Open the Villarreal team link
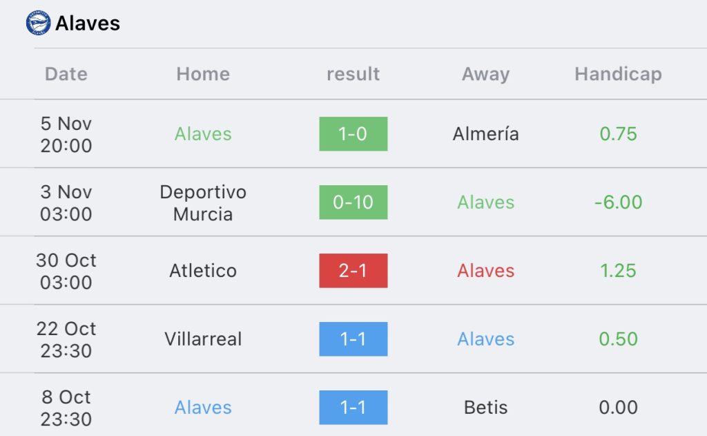The image size is (707, 436). (x=203, y=339)
